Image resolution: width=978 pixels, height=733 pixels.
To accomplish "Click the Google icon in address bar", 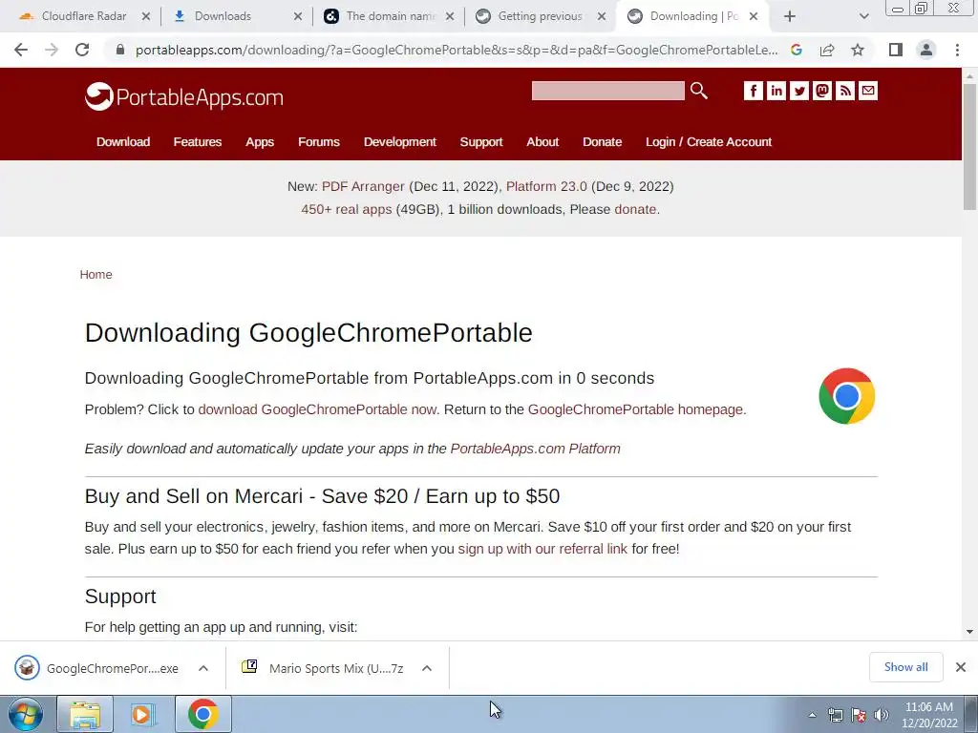I will (x=797, y=50).
